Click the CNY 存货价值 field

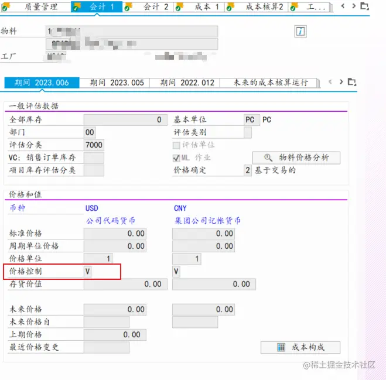(214, 284)
